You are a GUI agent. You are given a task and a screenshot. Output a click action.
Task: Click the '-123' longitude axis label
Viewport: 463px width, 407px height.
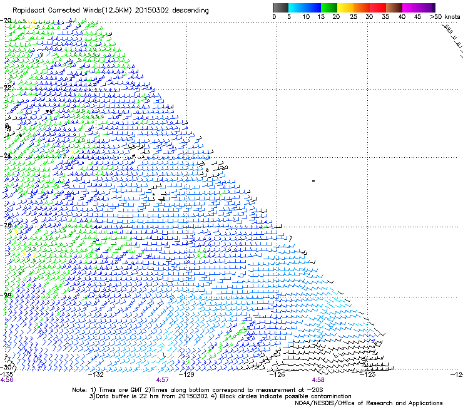(368, 374)
